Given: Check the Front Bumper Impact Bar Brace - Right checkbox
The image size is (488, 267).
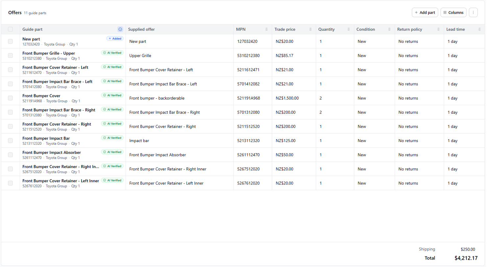Looking at the screenshot, I should [10, 112].
